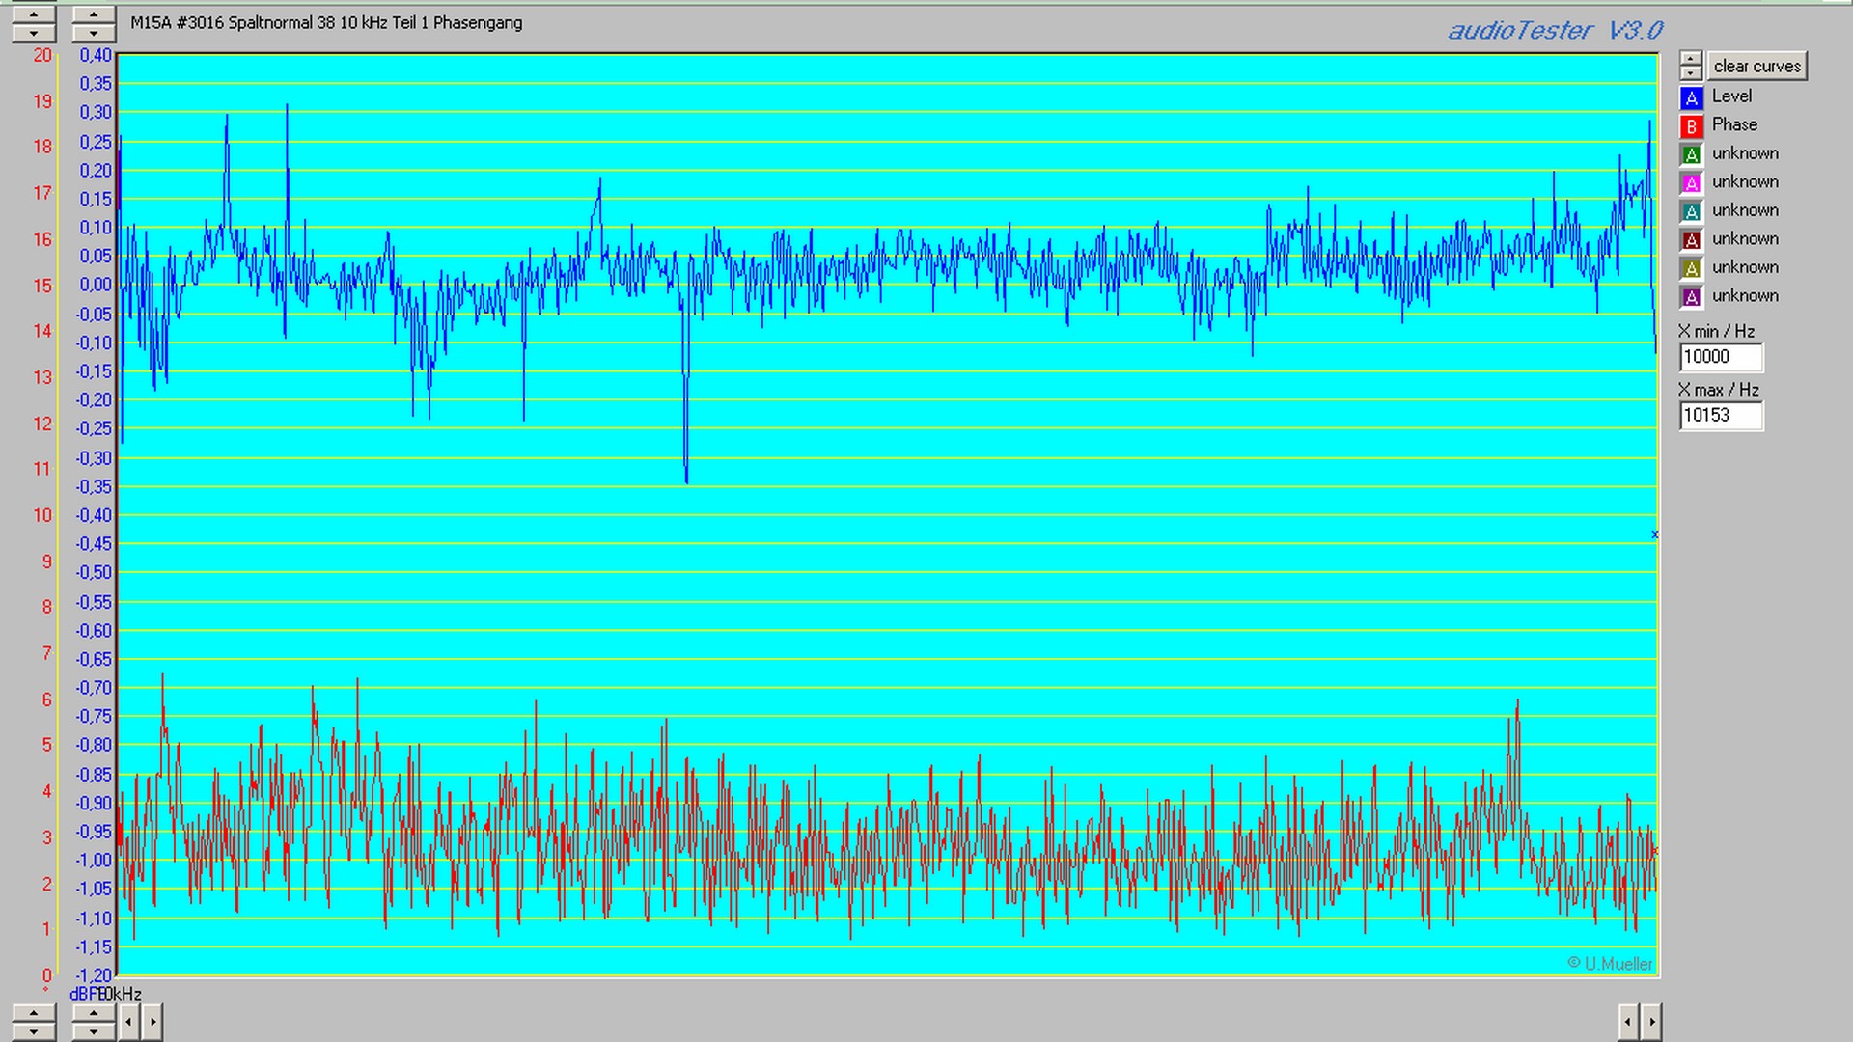Click bottom-right scroll right arrow below graph
This screenshot has width=1853, height=1042.
click(1651, 1021)
